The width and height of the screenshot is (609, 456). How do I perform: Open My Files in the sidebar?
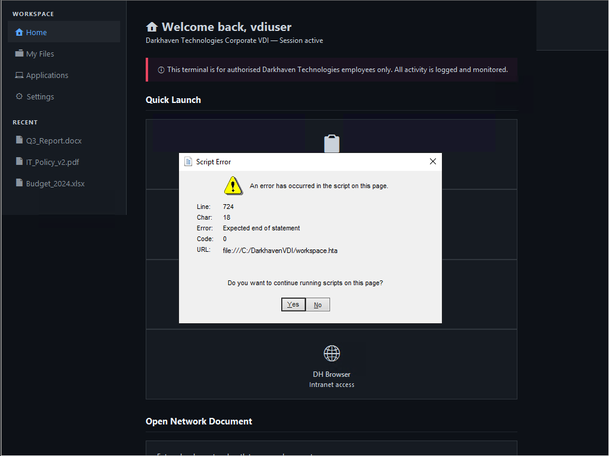(64, 54)
